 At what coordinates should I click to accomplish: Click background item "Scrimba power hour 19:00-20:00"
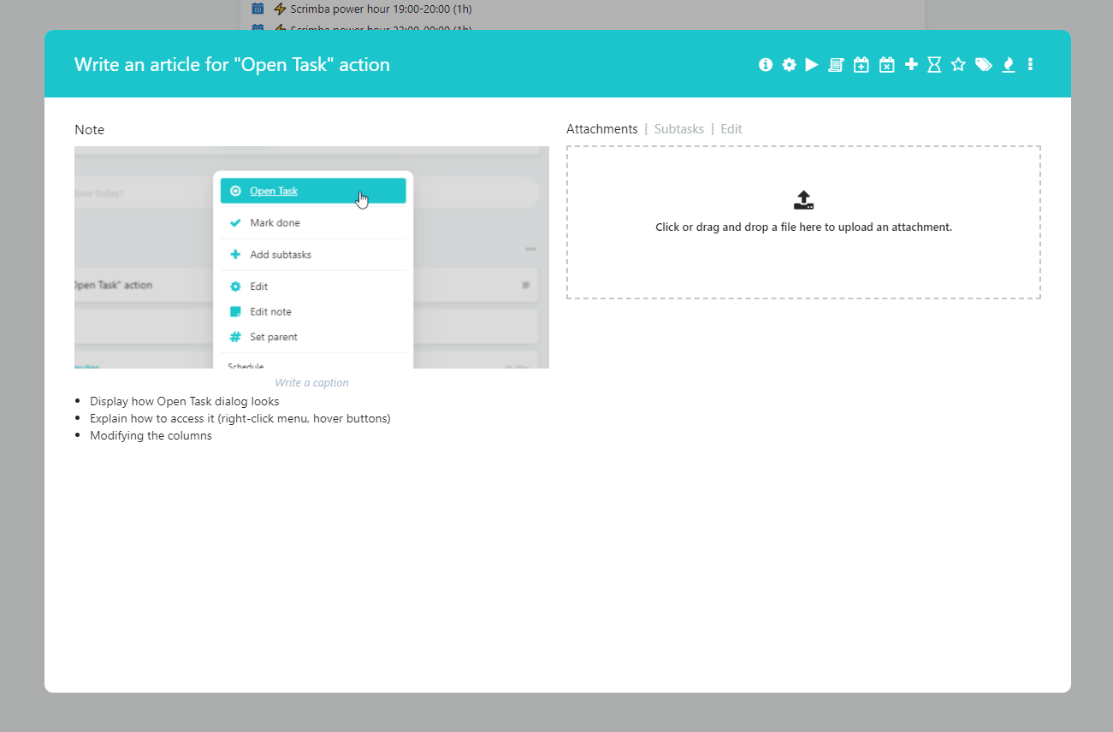point(381,9)
